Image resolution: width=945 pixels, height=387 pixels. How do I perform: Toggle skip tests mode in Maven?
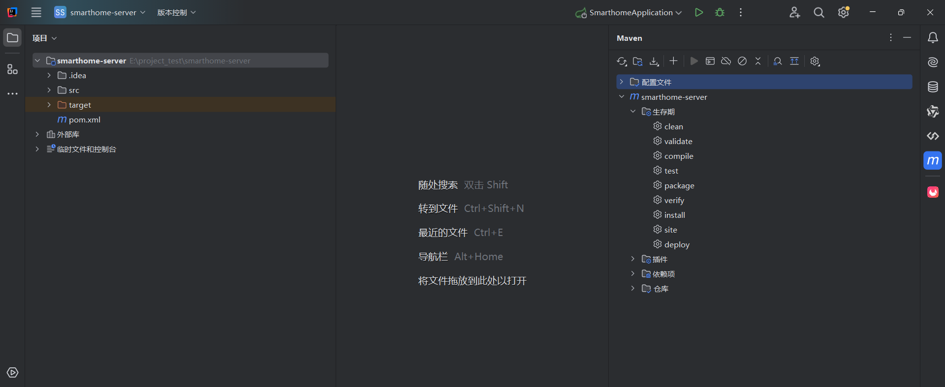pyautogui.click(x=742, y=61)
